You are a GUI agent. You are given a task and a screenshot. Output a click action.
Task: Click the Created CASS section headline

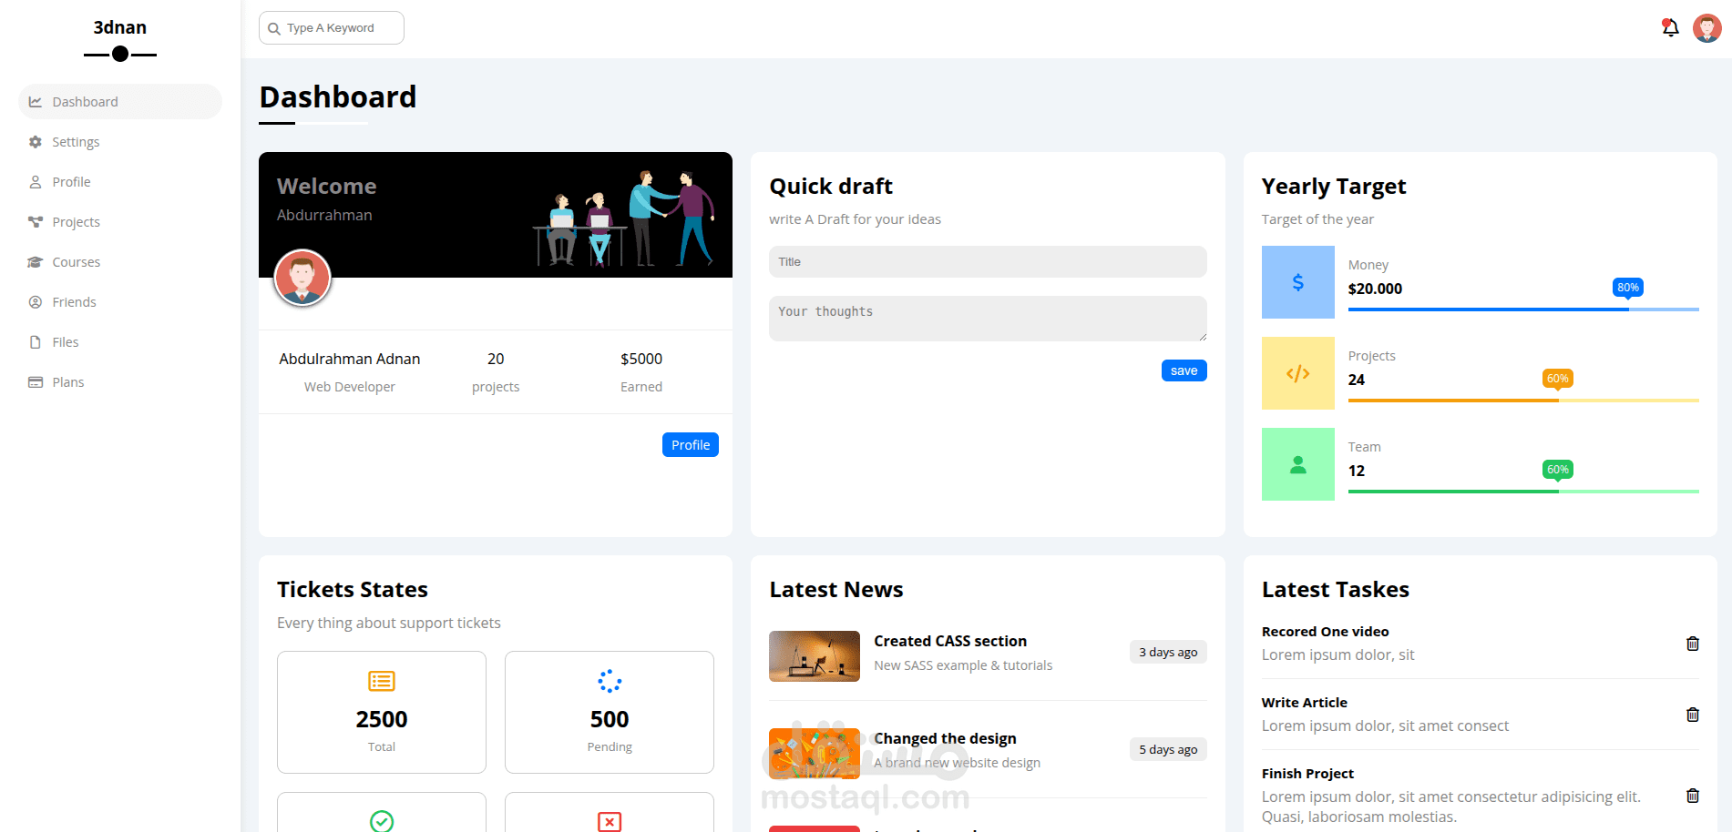click(950, 641)
